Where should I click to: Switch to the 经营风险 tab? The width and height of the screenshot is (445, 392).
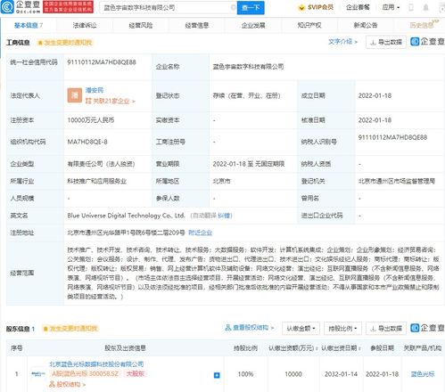coord(141,26)
